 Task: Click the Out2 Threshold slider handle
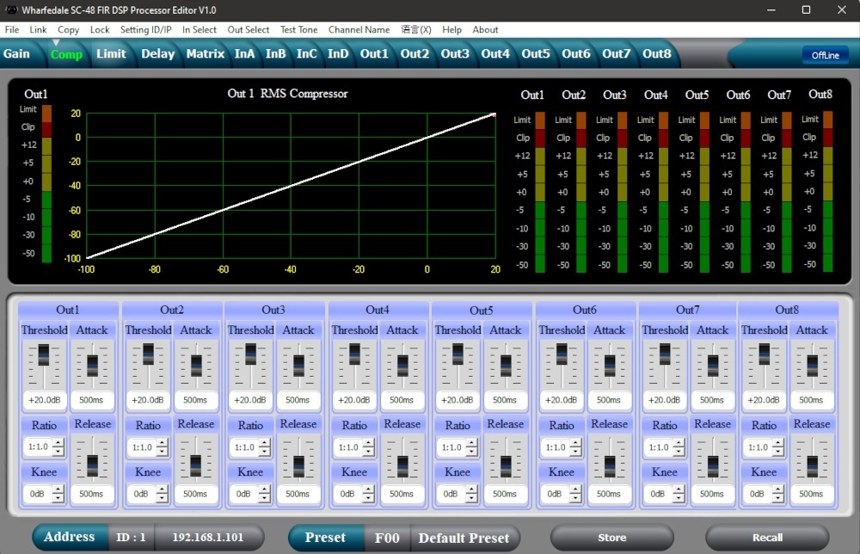(148, 355)
